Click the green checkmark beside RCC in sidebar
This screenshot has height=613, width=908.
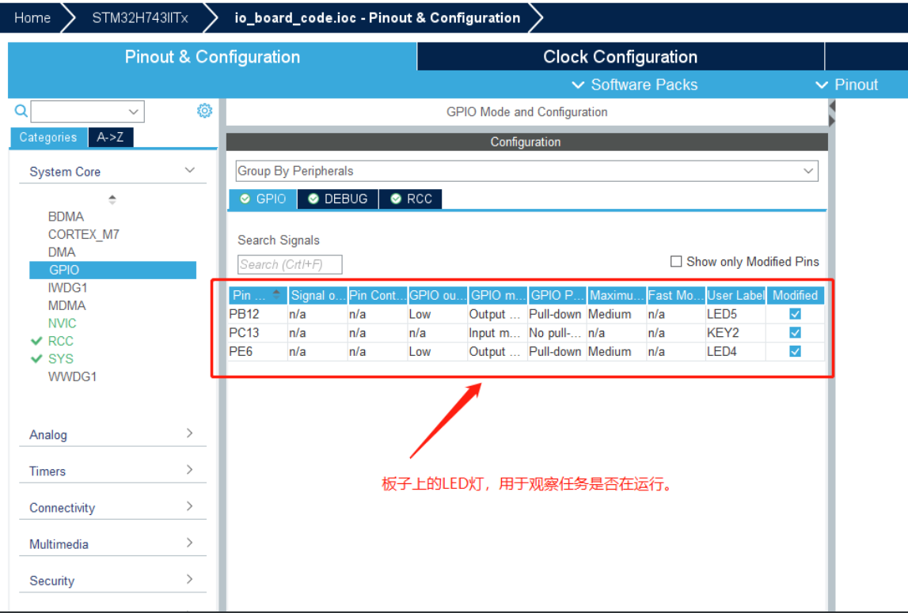36,341
